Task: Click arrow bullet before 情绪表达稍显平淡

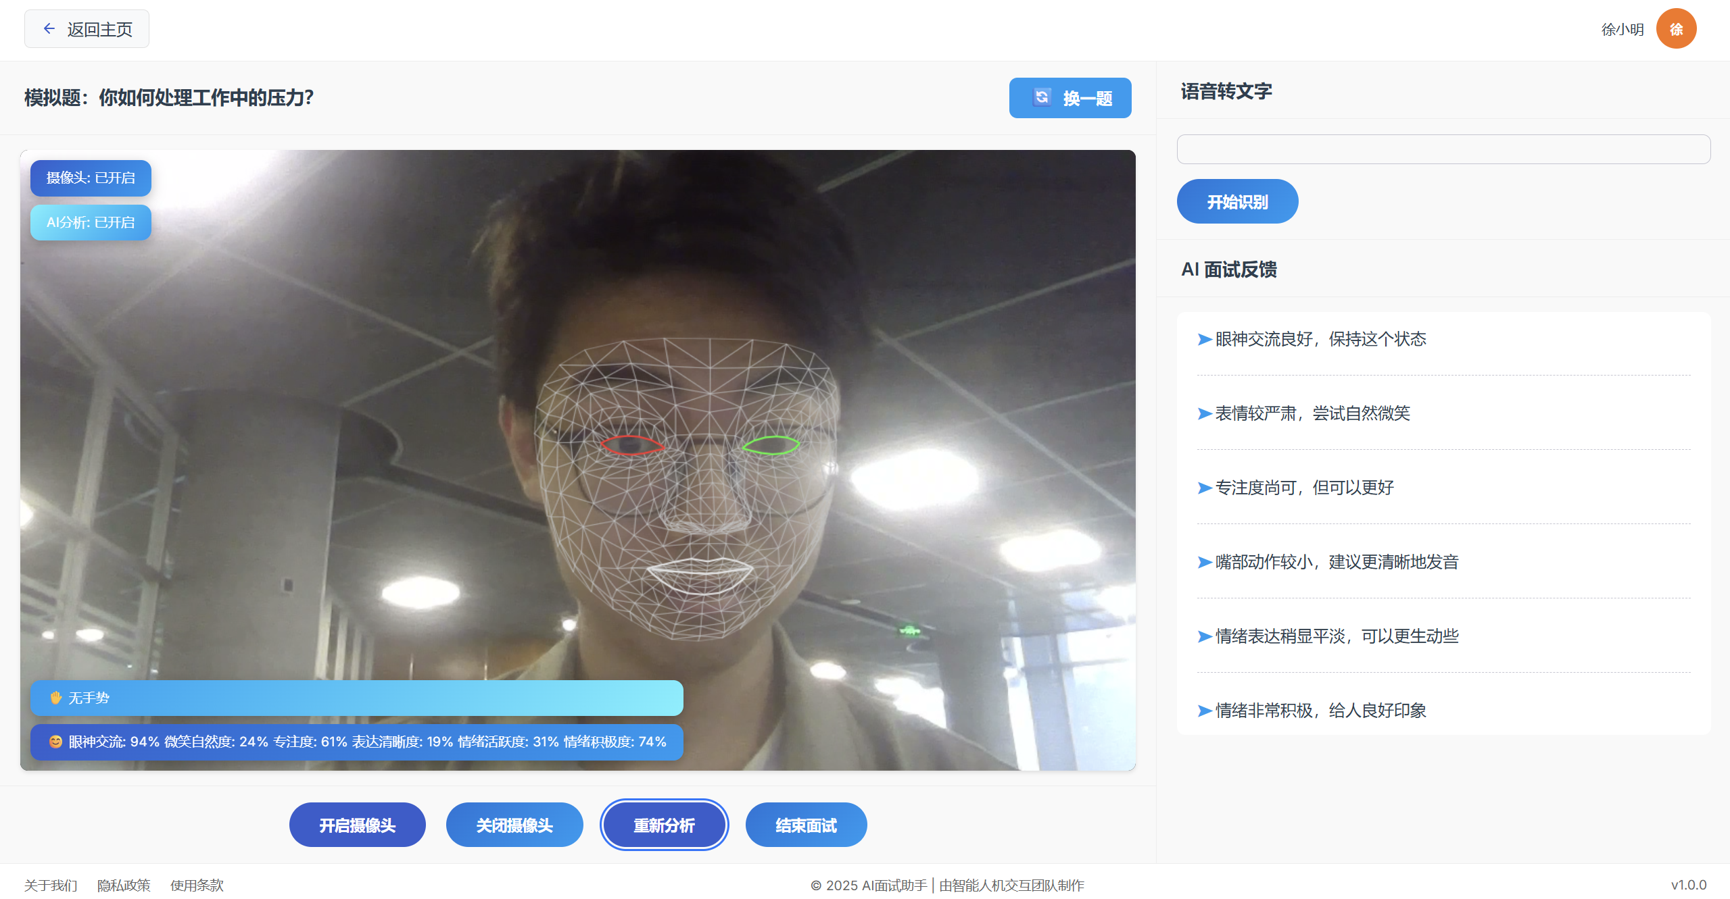Action: pyautogui.click(x=1204, y=636)
